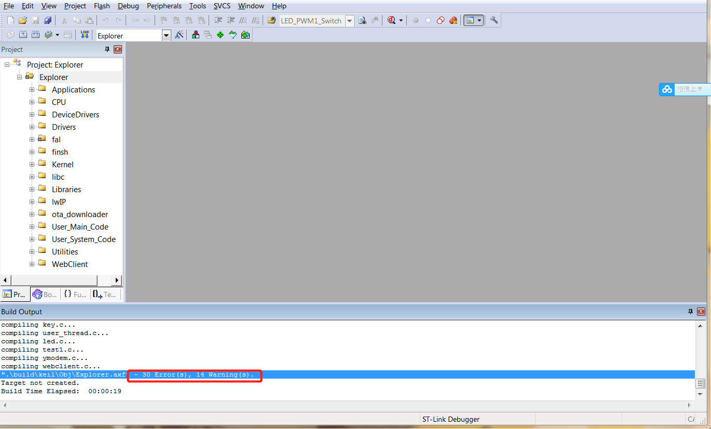Expand the WebClient folder
This screenshot has height=429, width=711.
pyautogui.click(x=32, y=264)
